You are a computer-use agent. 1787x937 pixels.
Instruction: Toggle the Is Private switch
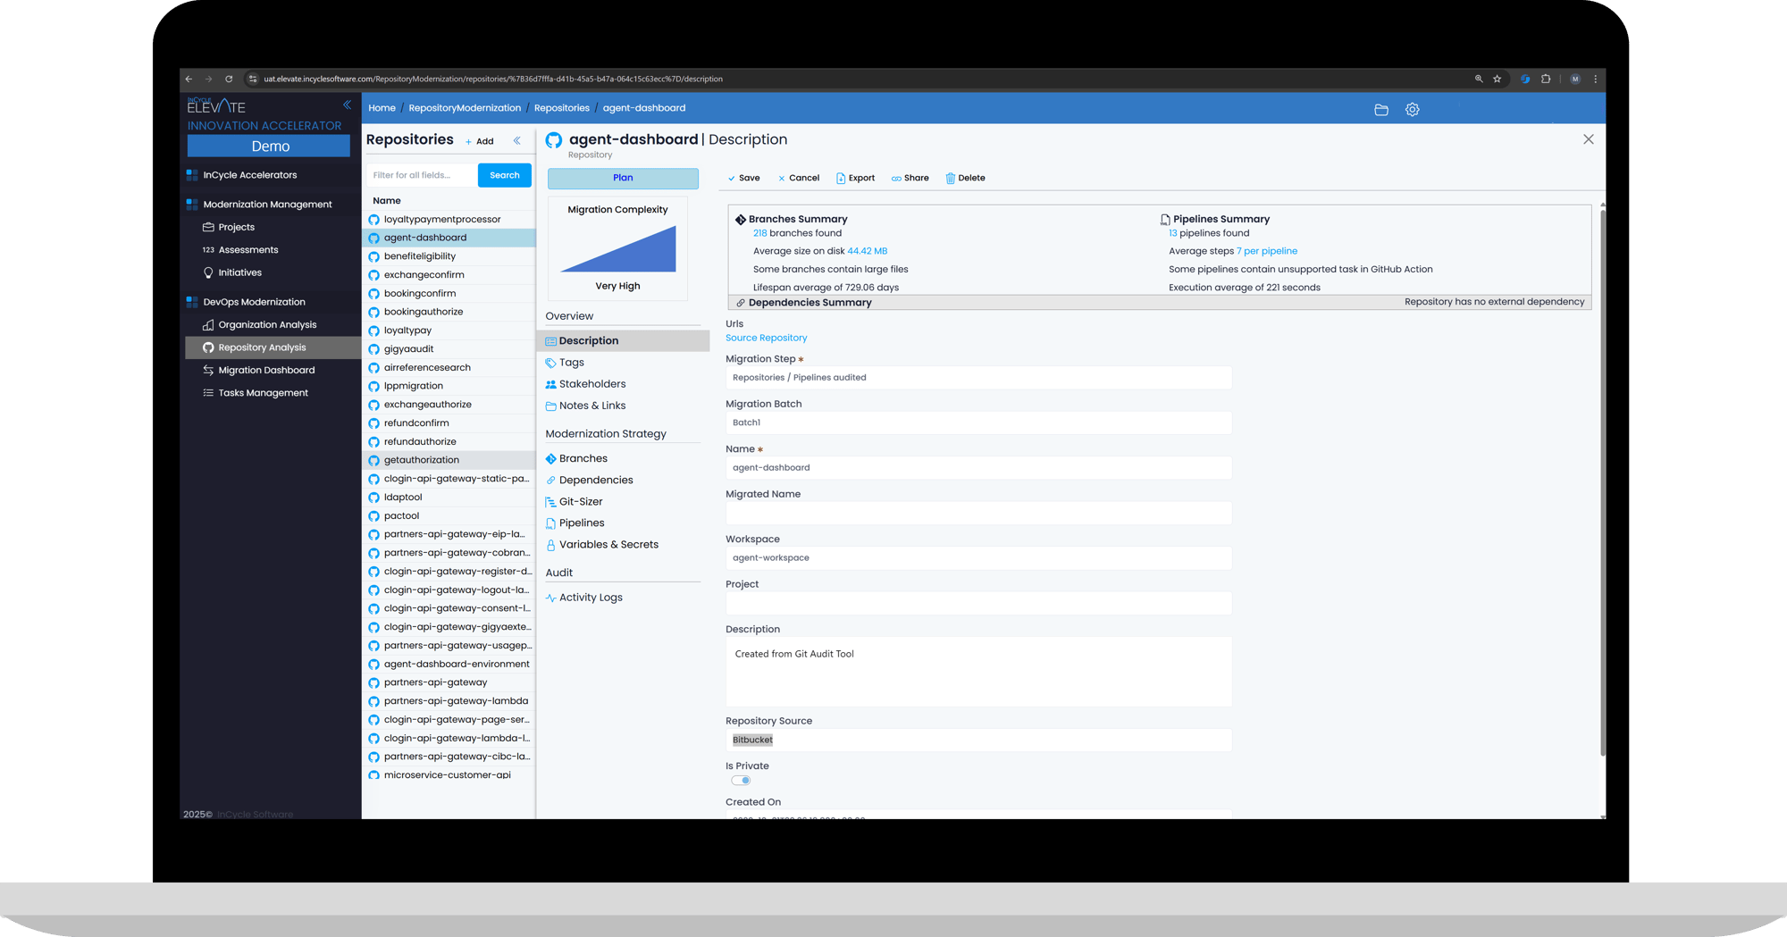[x=741, y=780]
